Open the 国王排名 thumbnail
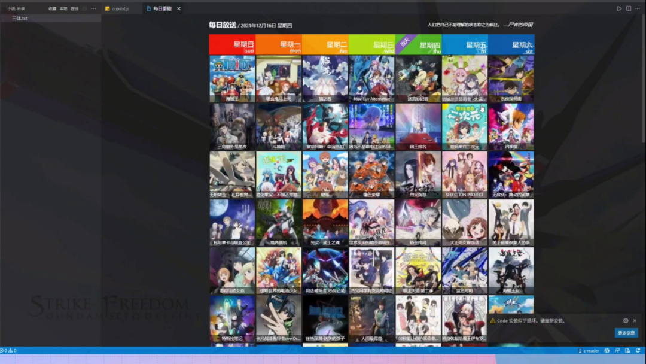 (419, 126)
